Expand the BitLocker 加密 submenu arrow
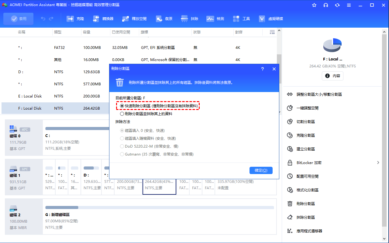 [x=378, y=163]
